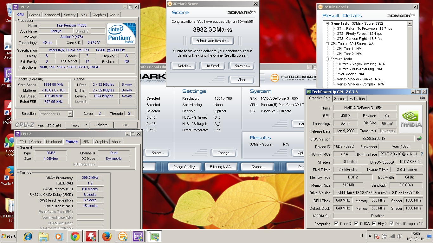This screenshot has width=433, height=243.
Task: Open Graphics tab in CPU-Z memory window
Action: [x=101, y=142]
